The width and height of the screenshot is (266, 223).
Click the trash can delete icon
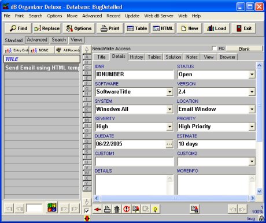coord(117,209)
